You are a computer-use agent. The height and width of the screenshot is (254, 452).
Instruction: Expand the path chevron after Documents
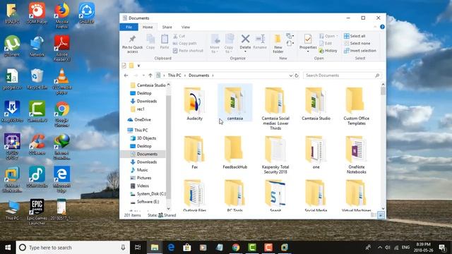coord(213,75)
